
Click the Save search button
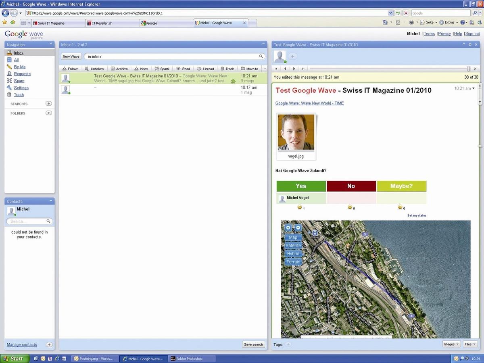click(253, 344)
